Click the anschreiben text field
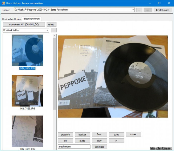The image size is (174, 151). (74, 146)
